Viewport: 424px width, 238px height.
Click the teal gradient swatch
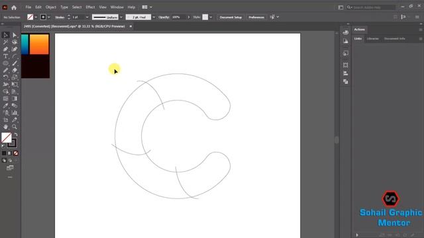coord(25,44)
